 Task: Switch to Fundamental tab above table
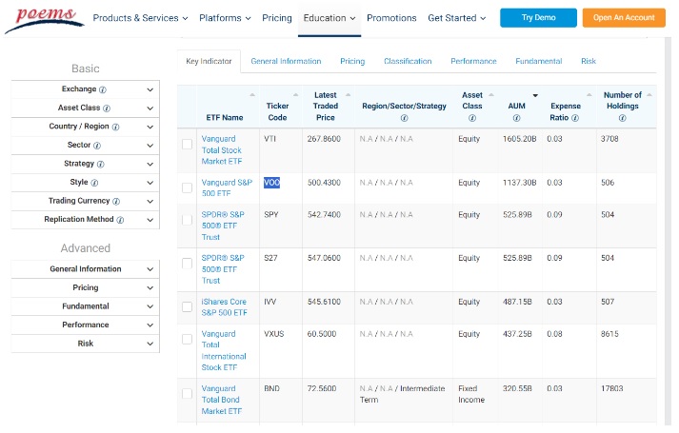(539, 62)
